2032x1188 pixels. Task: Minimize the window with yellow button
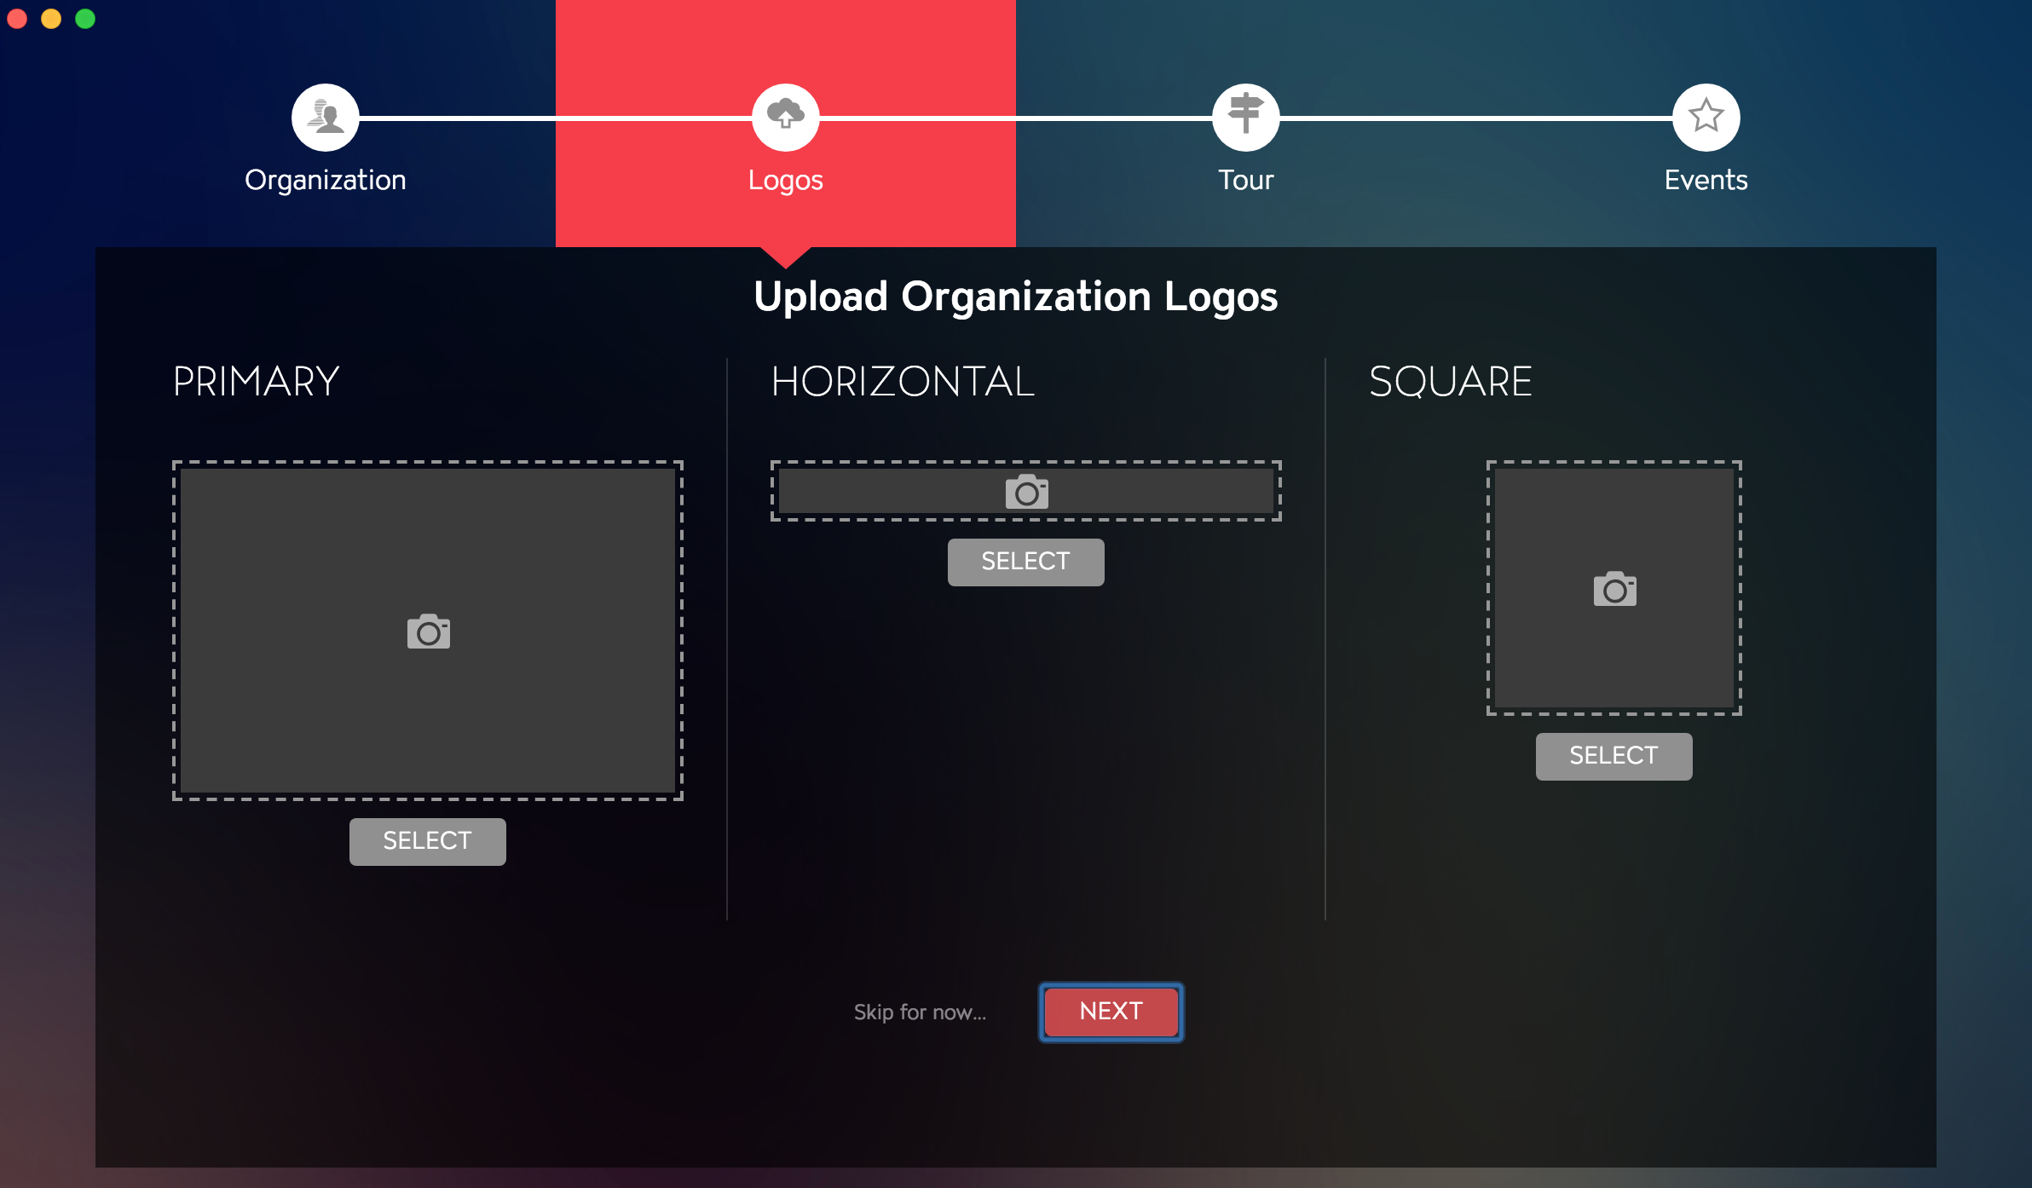pyautogui.click(x=51, y=18)
